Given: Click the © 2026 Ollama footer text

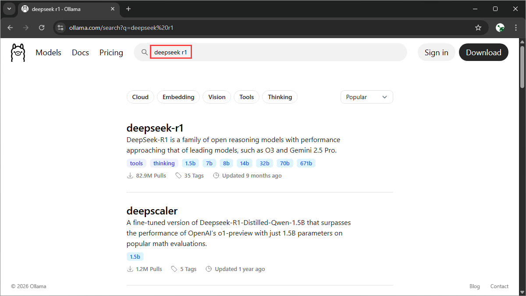Looking at the screenshot, I should click(x=28, y=286).
